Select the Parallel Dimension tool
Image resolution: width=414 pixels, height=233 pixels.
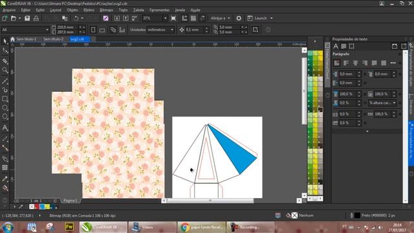pyautogui.click(x=5, y=139)
